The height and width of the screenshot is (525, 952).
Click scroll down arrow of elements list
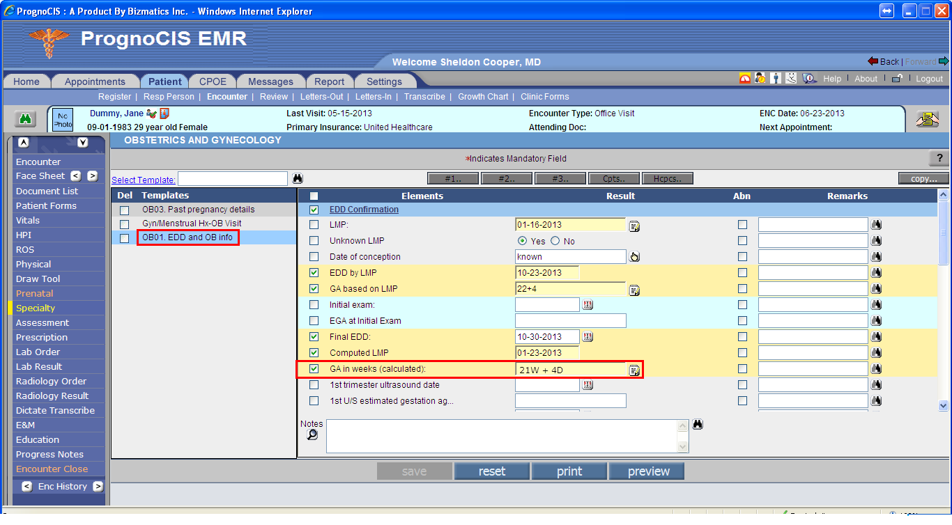point(944,405)
